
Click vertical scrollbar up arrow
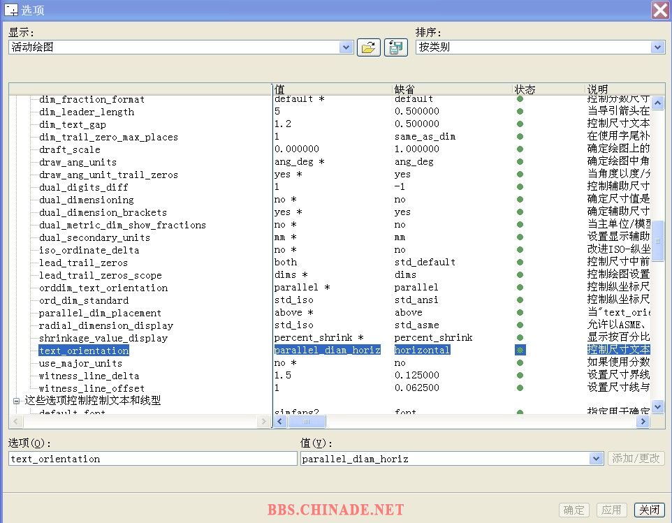coord(658,103)
